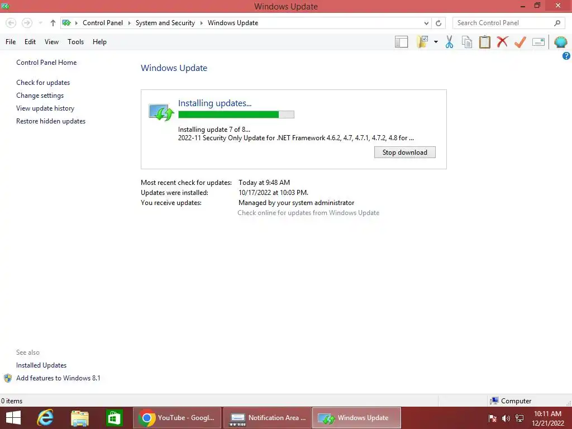The width and height of the screenshot is (572, 429).
Task: Open the Tools menu
Action: (75, 42)
